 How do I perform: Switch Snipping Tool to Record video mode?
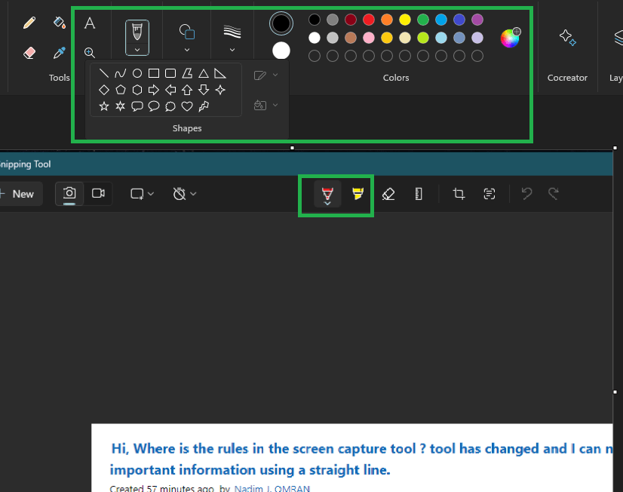point(98,193)
